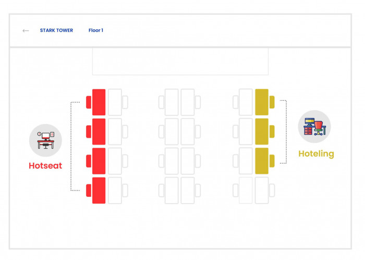Image resolution: width=365 pixels, height=260 pixels.
Task: Select the Floor 1 breadcrumb
Action: 95,30
